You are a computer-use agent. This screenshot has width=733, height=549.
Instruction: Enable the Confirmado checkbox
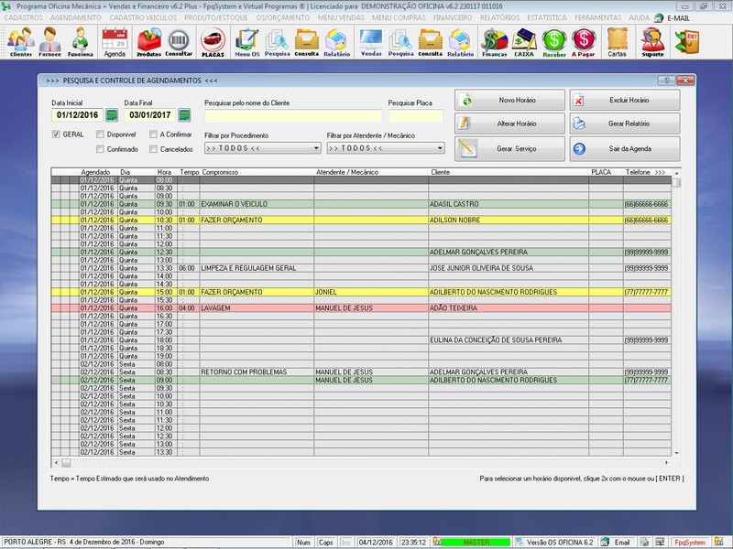pos(100,149)
